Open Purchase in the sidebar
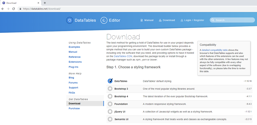This screenshot has width=257, height=125. click(x=74, y=109)
